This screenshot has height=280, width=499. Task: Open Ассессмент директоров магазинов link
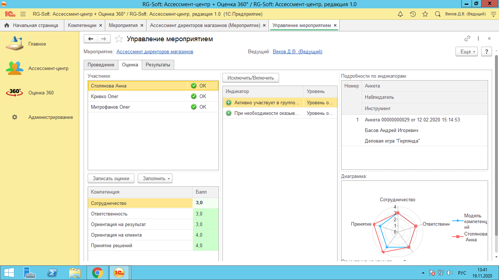(x=155, y=52)
